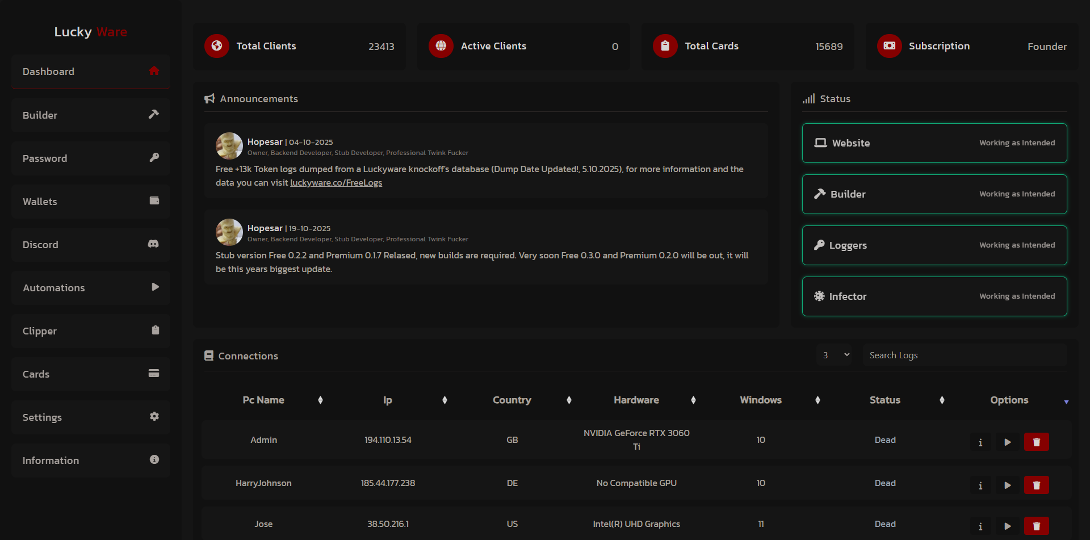The height and width of the screenshot is (540, 1090).
Task: Click the sort arrows beside Ip column
Action: point(445,400)
